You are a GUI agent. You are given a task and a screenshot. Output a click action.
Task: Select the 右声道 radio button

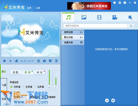[35, 87]
